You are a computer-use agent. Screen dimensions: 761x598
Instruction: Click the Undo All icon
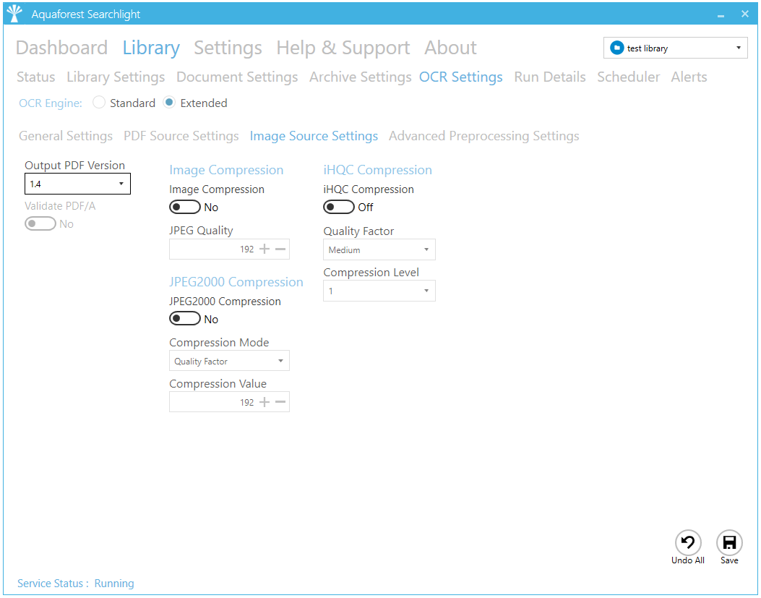[688, 543]
